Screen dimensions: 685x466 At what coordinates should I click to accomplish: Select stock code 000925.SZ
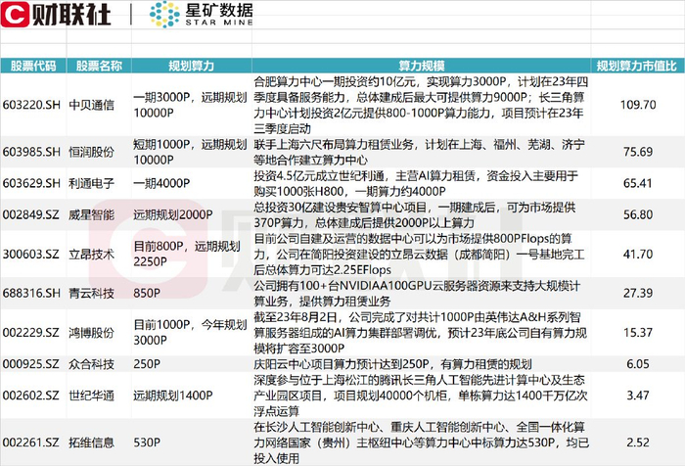click(30, 364)
